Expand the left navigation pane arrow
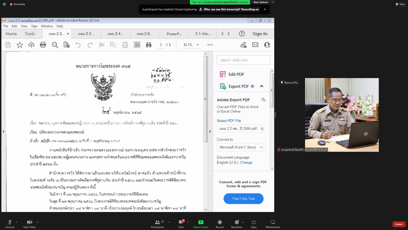Screen dimensions: 408x230 click(4, 132)
